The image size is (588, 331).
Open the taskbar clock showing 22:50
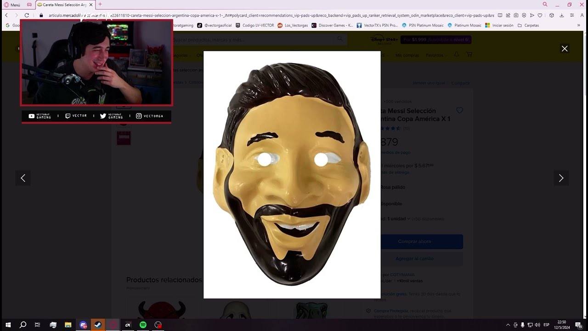[x=562, y=325]
